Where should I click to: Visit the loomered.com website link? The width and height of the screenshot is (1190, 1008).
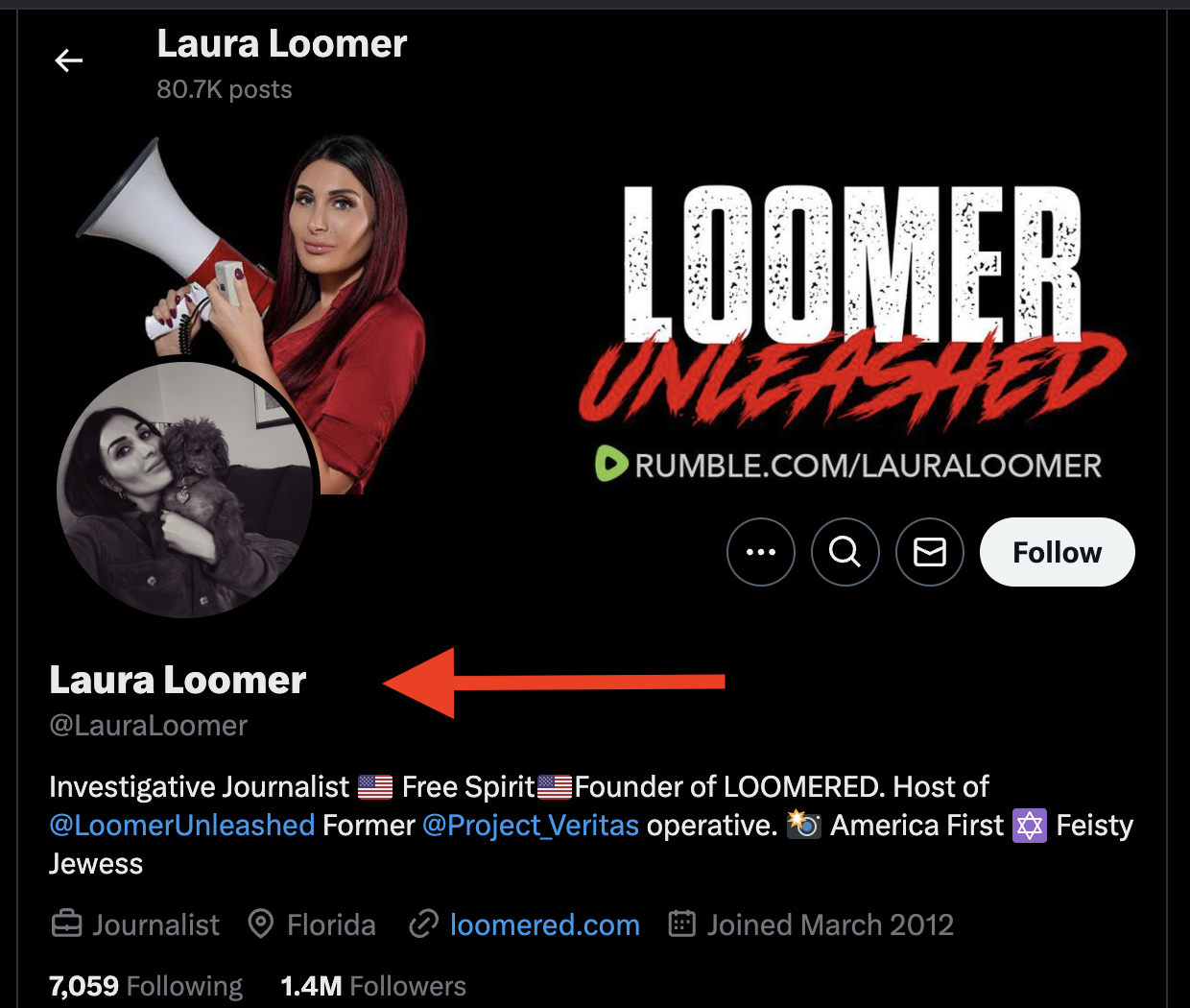[x=545, y=924]
